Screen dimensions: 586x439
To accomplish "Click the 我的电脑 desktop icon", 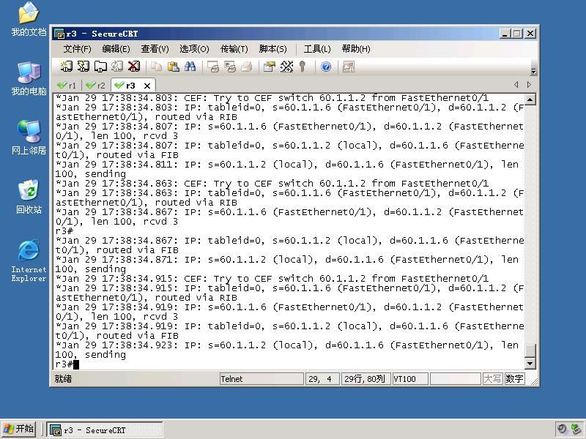I will tap(29, 78).
